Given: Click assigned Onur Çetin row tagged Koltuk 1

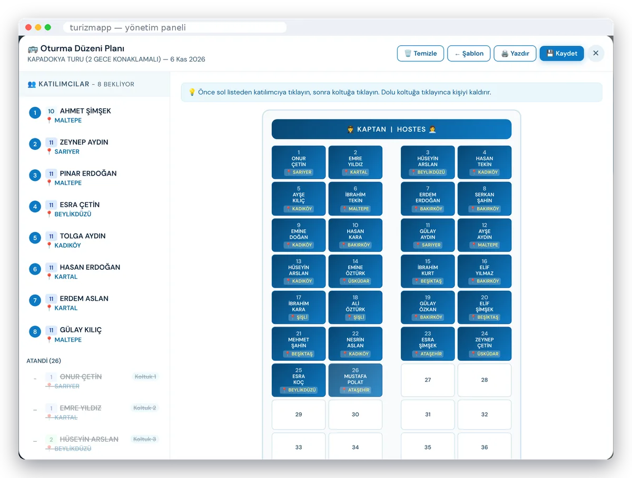Looking at the screenshot, I should tap(94, 381).
